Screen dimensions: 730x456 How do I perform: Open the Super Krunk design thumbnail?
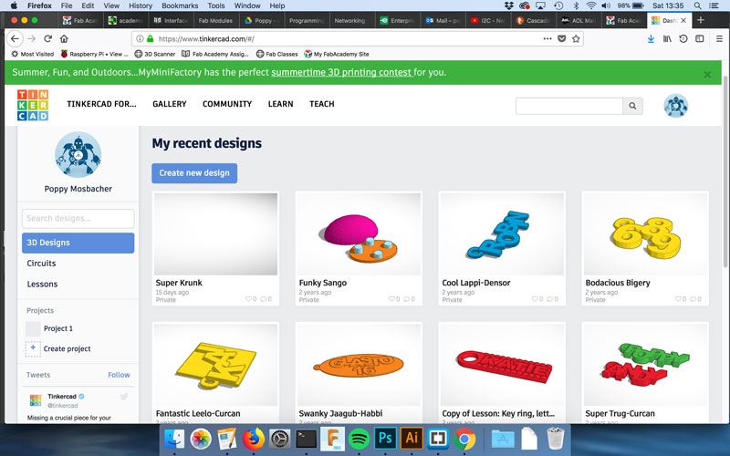point(215,234)
